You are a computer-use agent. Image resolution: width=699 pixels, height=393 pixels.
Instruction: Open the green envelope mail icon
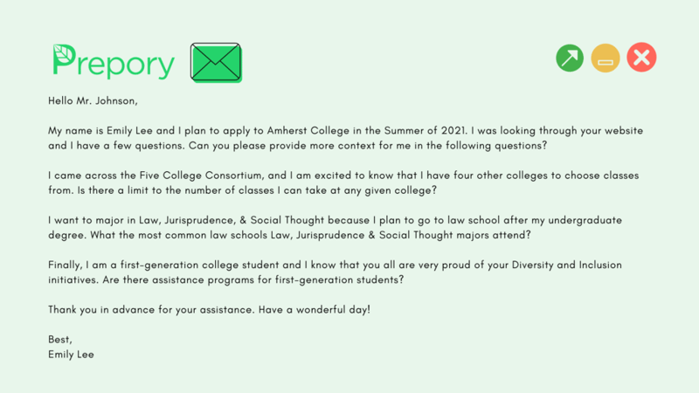click(x=216, y=63)
